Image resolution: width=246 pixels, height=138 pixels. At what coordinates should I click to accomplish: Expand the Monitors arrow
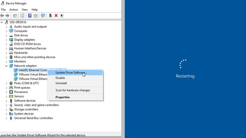click(x=6, y=61)
